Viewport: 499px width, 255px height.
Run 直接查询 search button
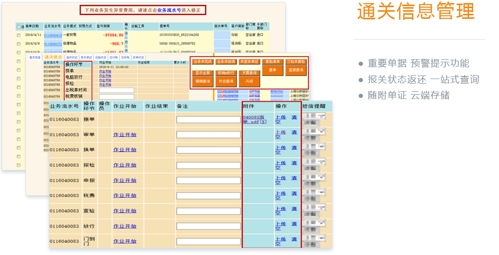[296, 70]
